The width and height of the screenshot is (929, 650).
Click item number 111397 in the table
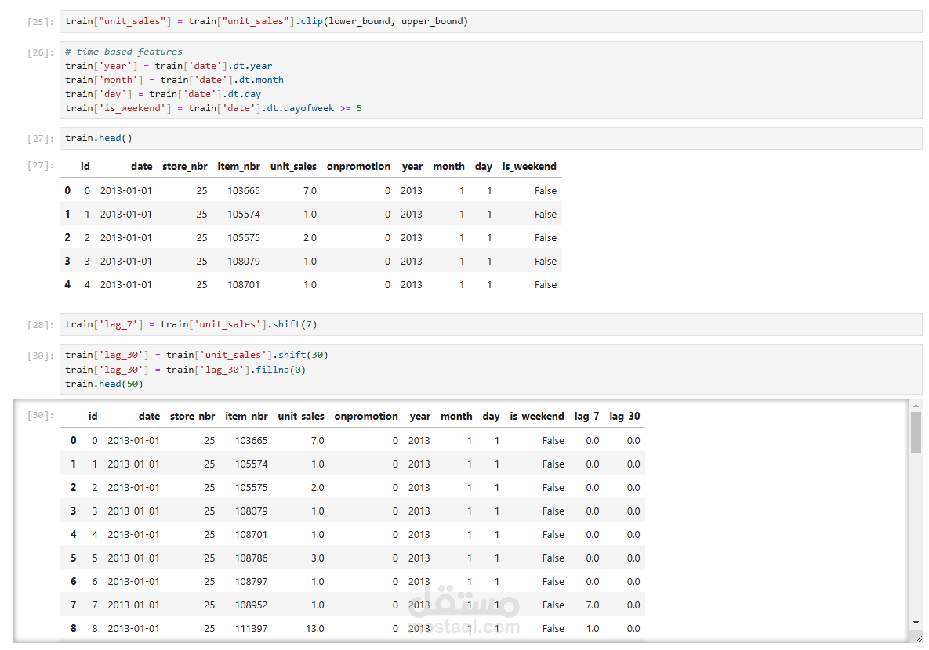251,629
